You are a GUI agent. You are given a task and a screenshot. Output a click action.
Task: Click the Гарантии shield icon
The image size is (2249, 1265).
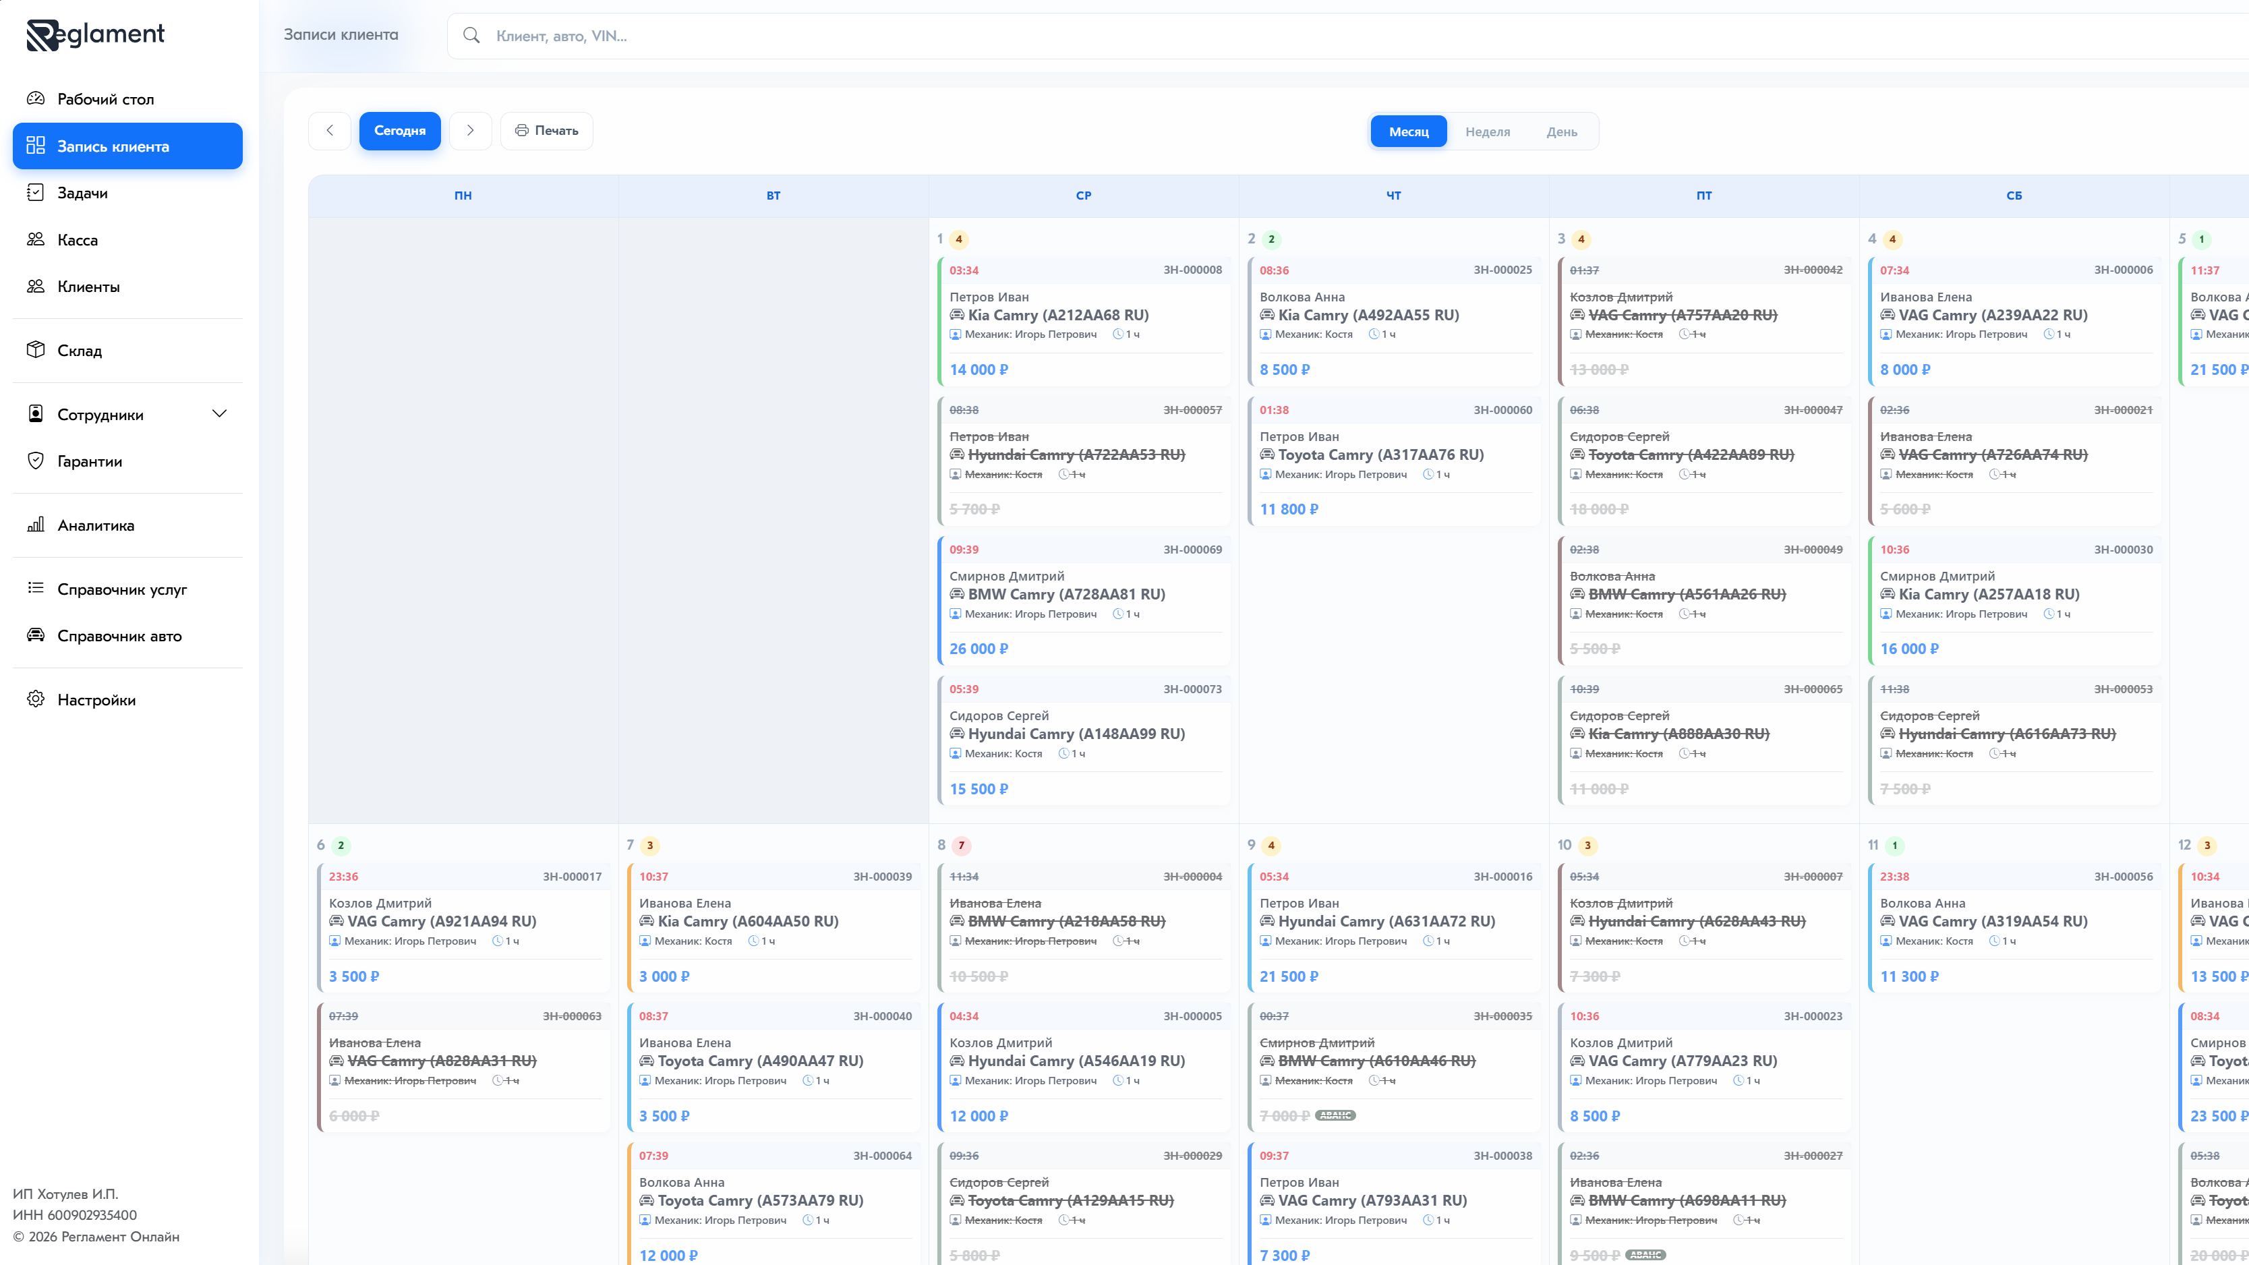[x=36, y=461]
